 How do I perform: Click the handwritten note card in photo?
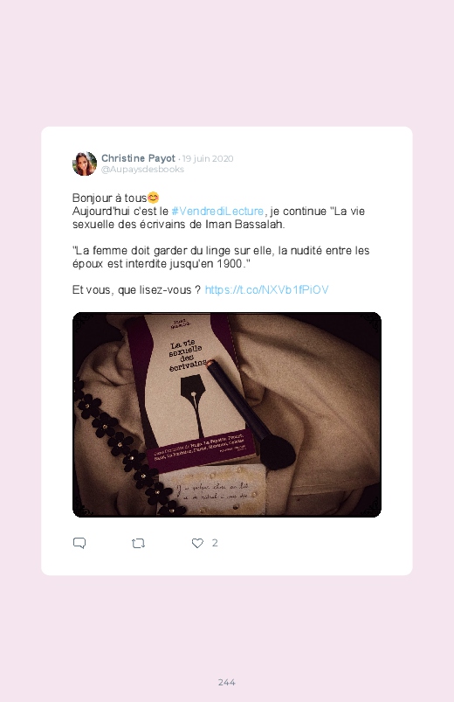pos(212,491)
